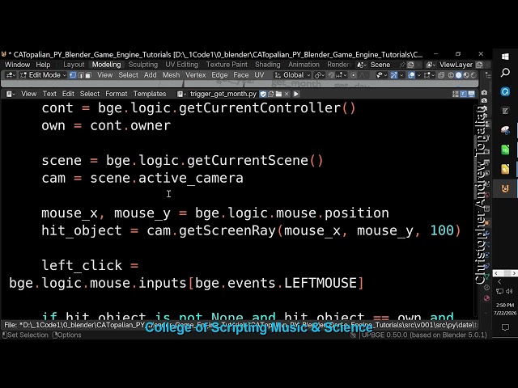Open the Window menu

17,65
